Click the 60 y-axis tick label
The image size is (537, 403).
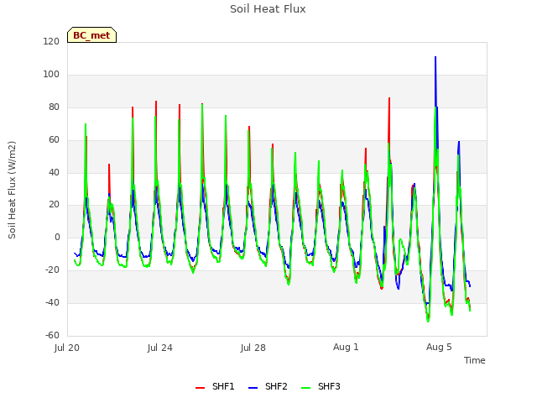(54, 139)
